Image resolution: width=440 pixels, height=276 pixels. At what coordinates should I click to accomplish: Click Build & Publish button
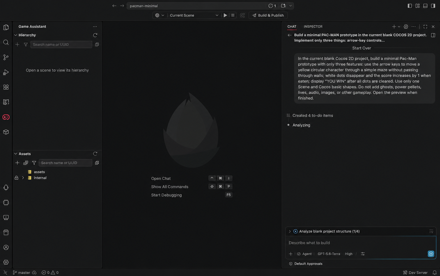click(268, 15)
